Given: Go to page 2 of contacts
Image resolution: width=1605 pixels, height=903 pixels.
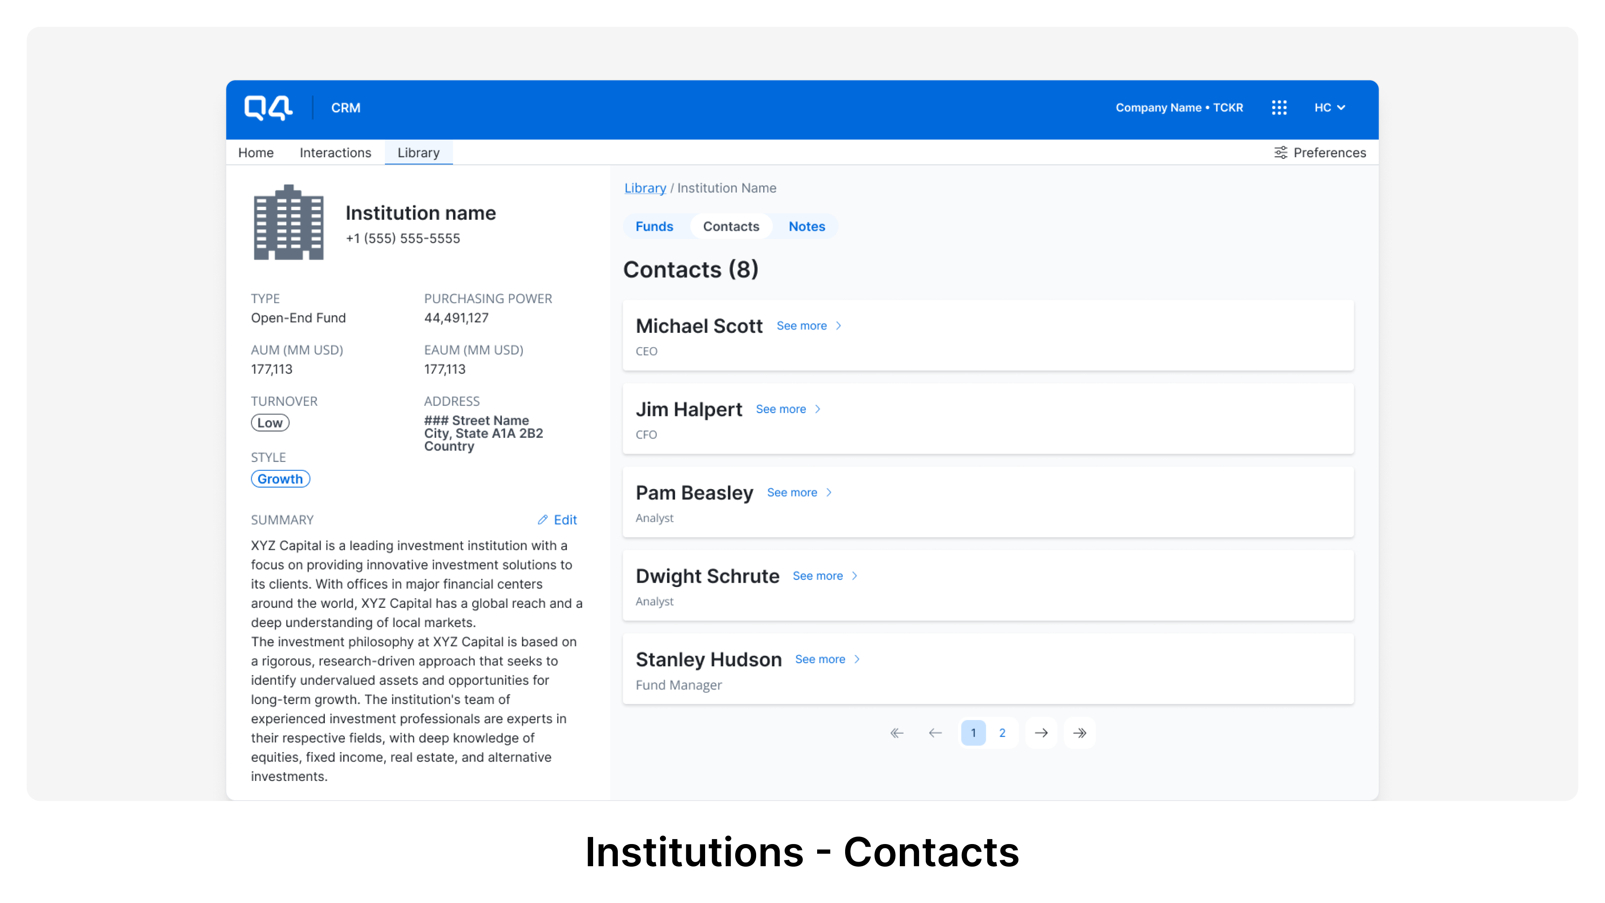Looking at the screenshot, I should pyautogui.click(x=1003, y=733).
